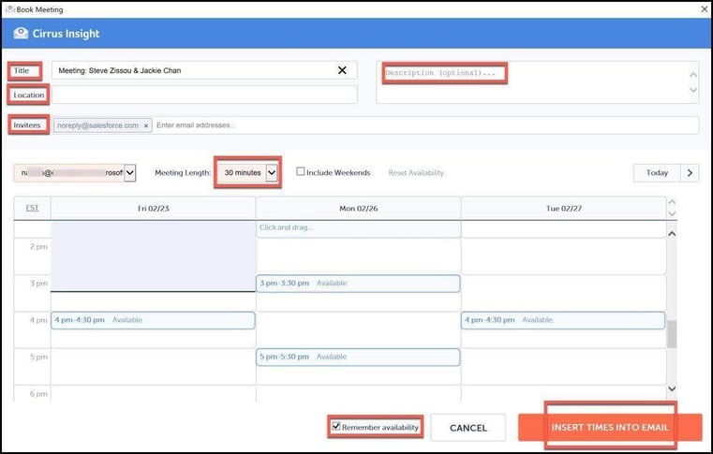Click the Cirrus Insight logo icon
The height and width of the screenshot is (454, 713).
pos(21,33)
